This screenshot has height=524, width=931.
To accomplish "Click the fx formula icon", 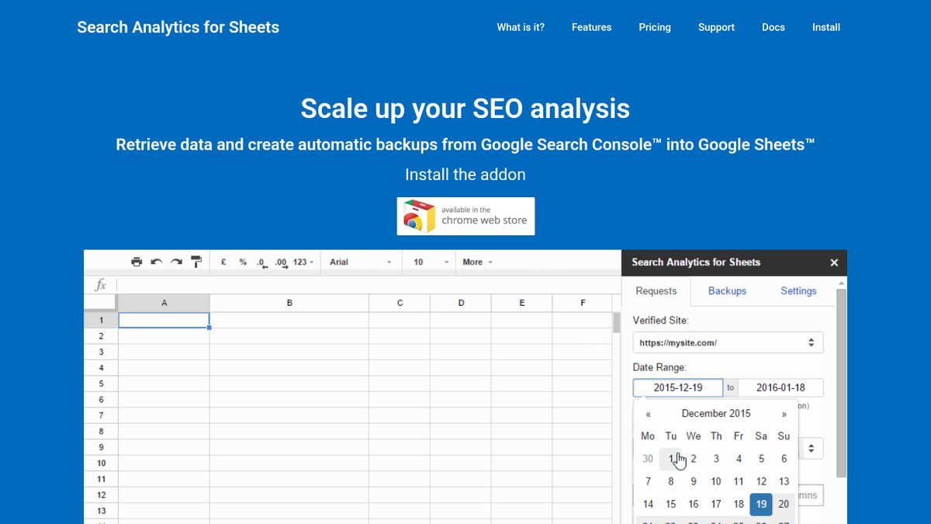I will tap(101, 285).
